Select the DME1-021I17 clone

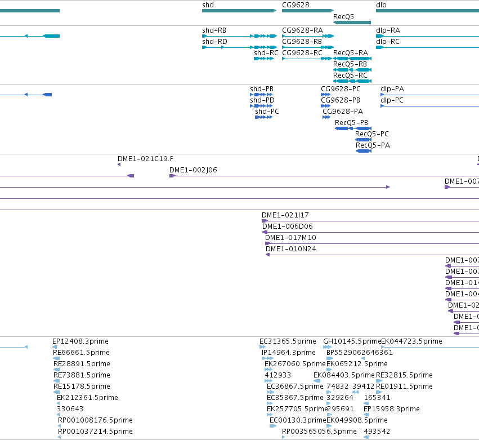[370, 221]
